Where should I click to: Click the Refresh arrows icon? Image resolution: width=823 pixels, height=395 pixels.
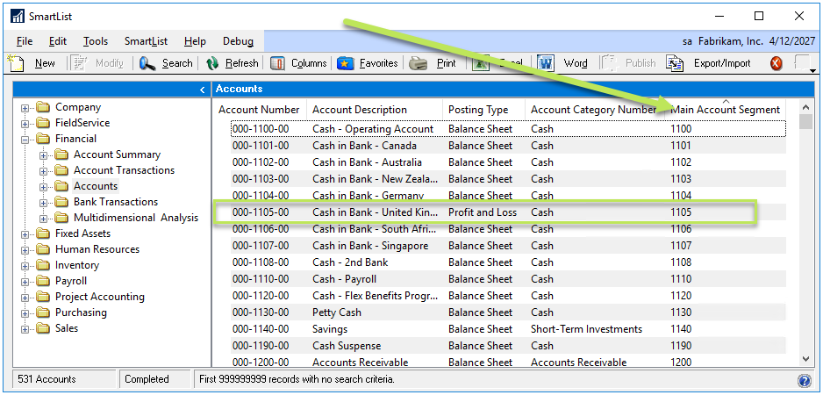pyautogui.click(x=212, y=63)
